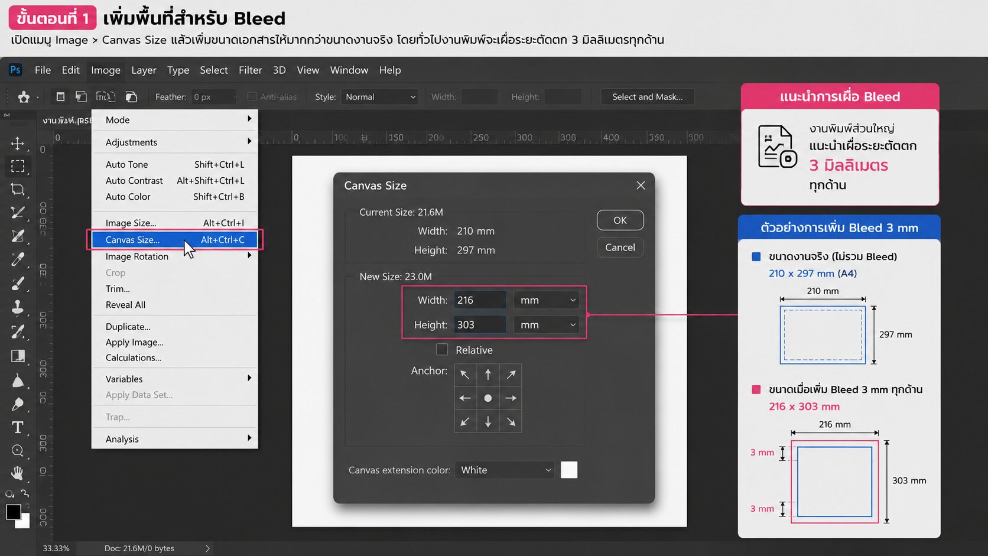Open the Width unit mm dropdown

click(x=546, y=300)
